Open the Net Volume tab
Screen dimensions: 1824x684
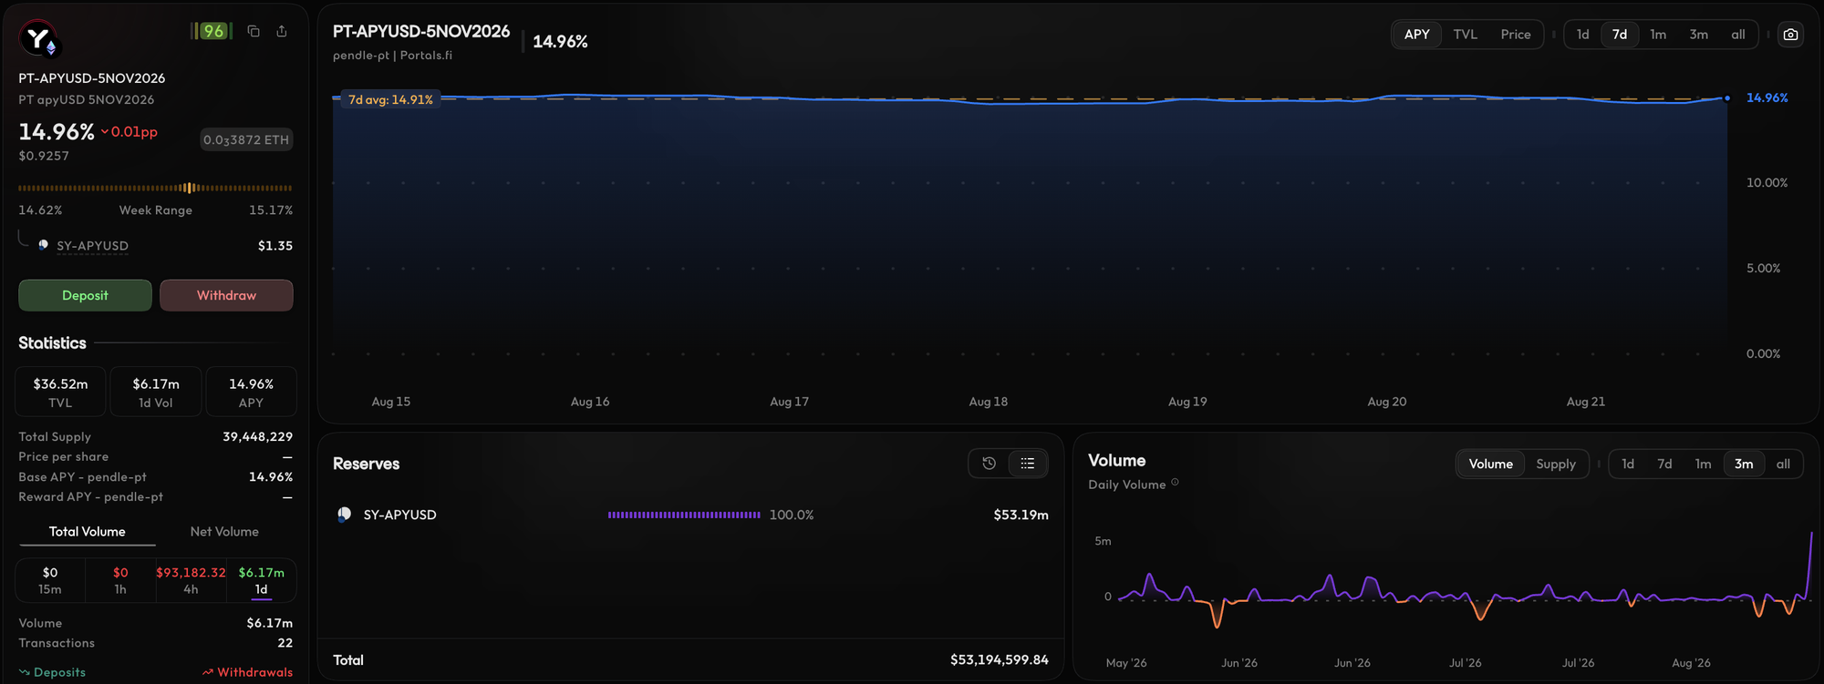[224, 531]
